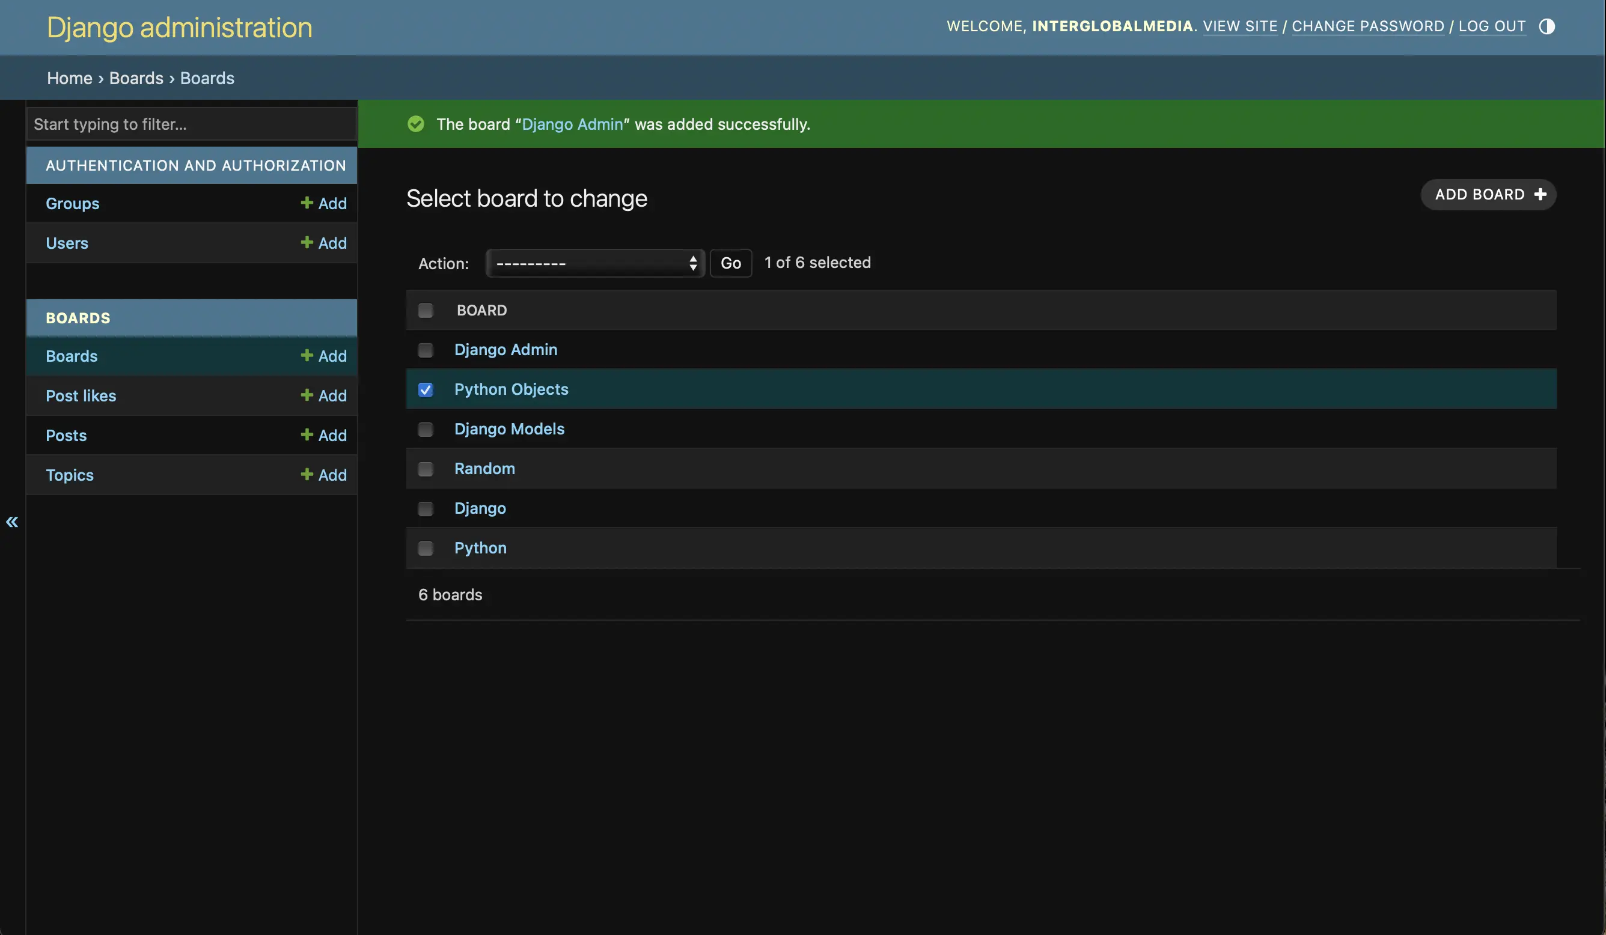
Task: Click the plus Add icon for Users
Action: [307, 243]
